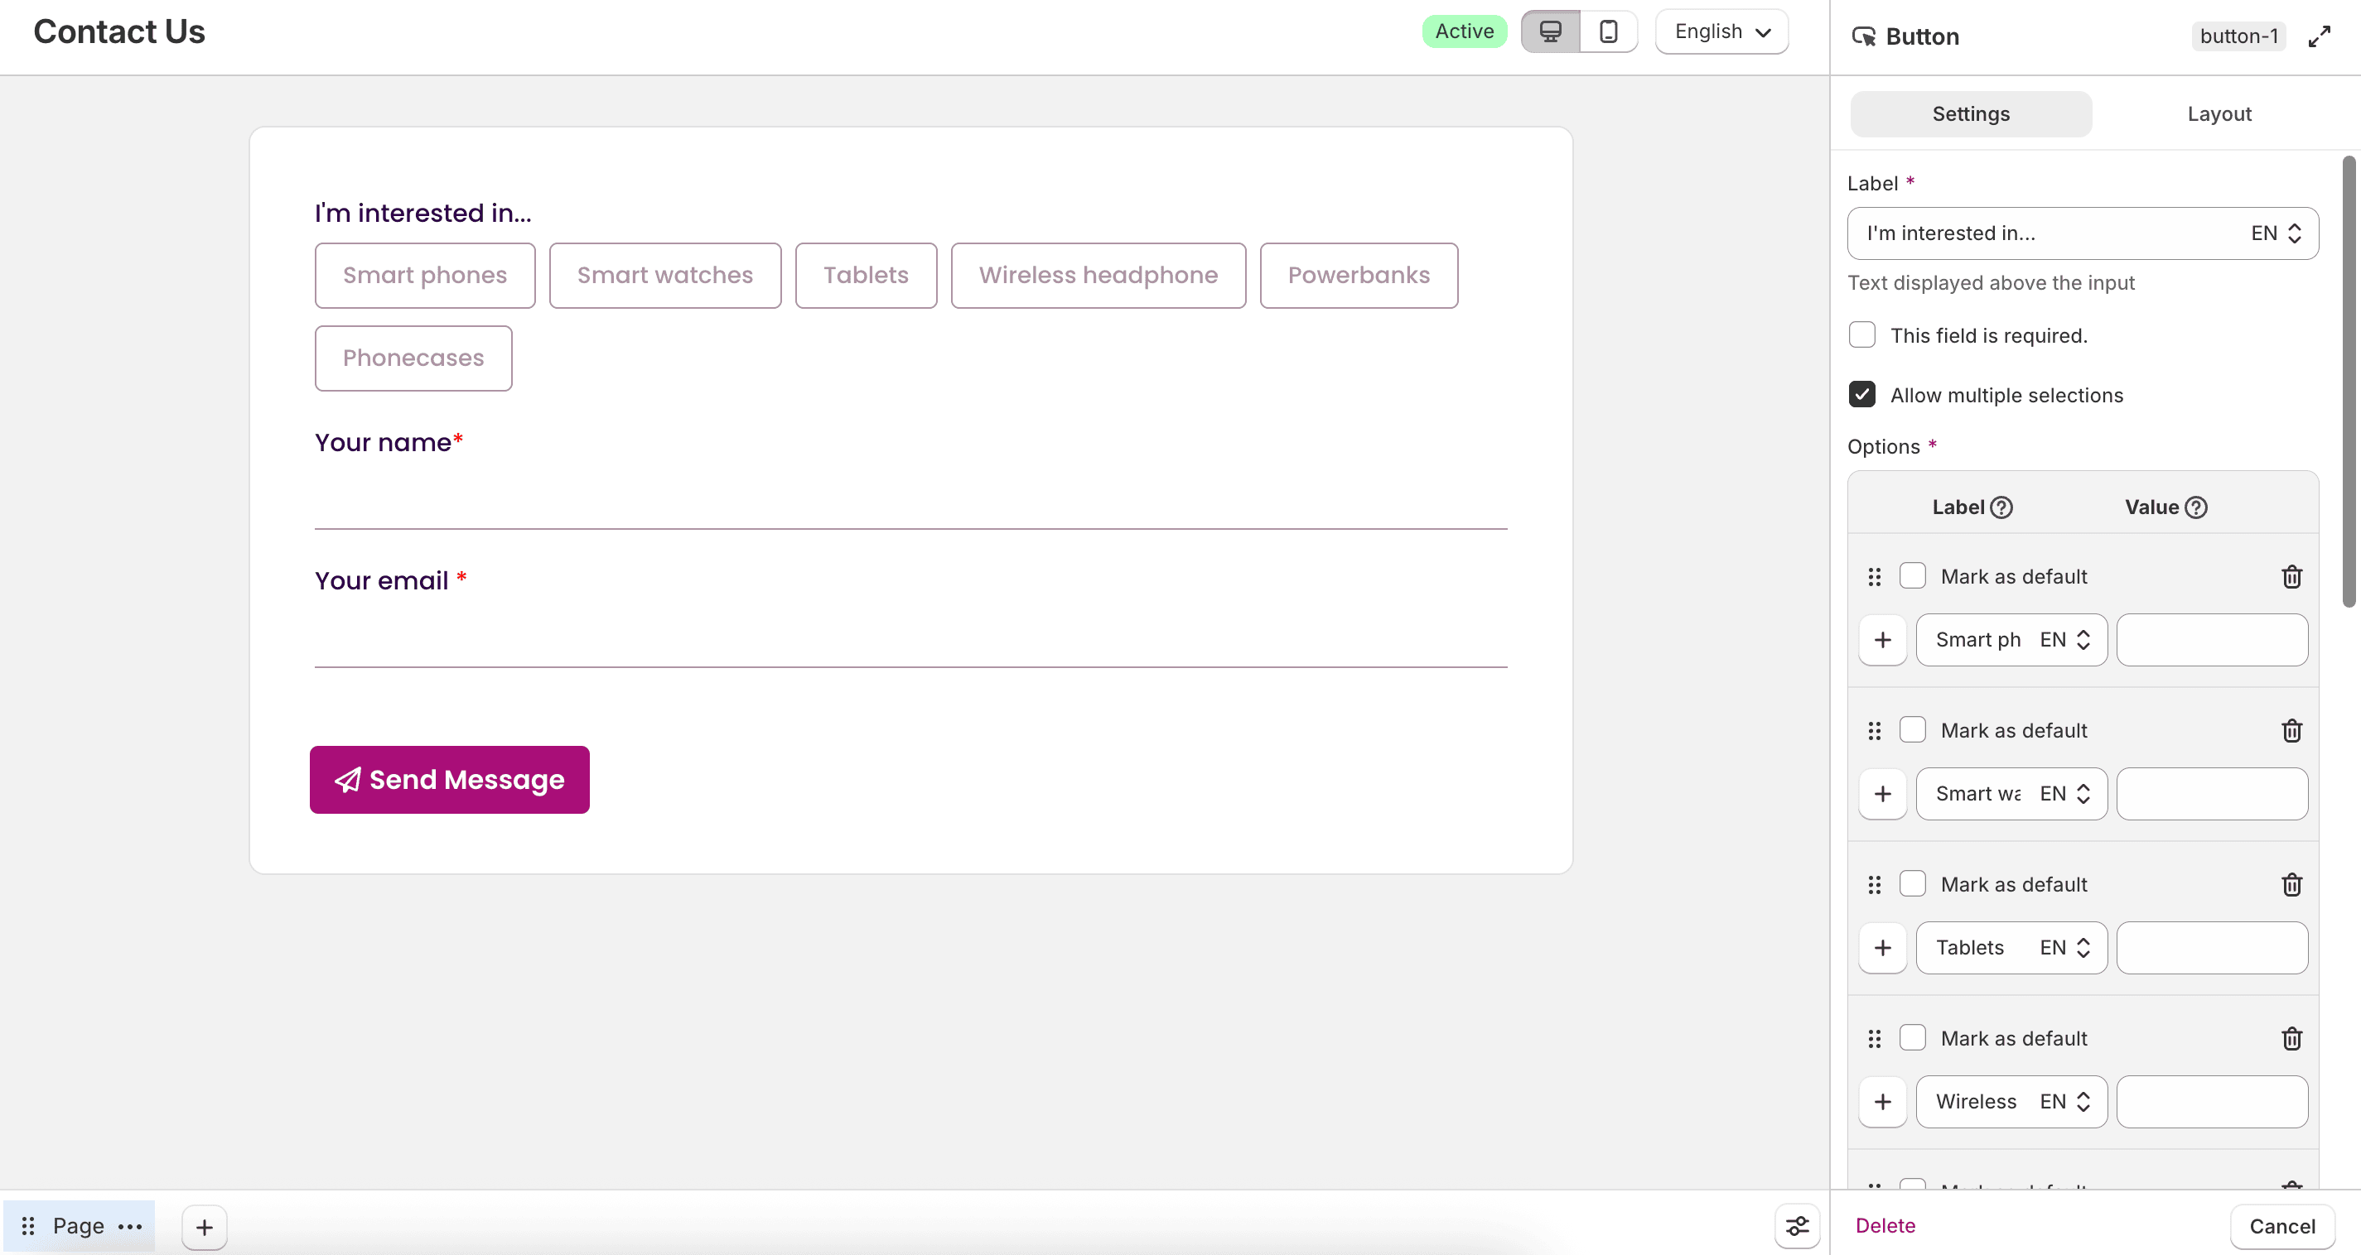This screenshot has height=1255, width=2361.
Task: Add option after Wireless plus button
Action: [1882, 1101]
